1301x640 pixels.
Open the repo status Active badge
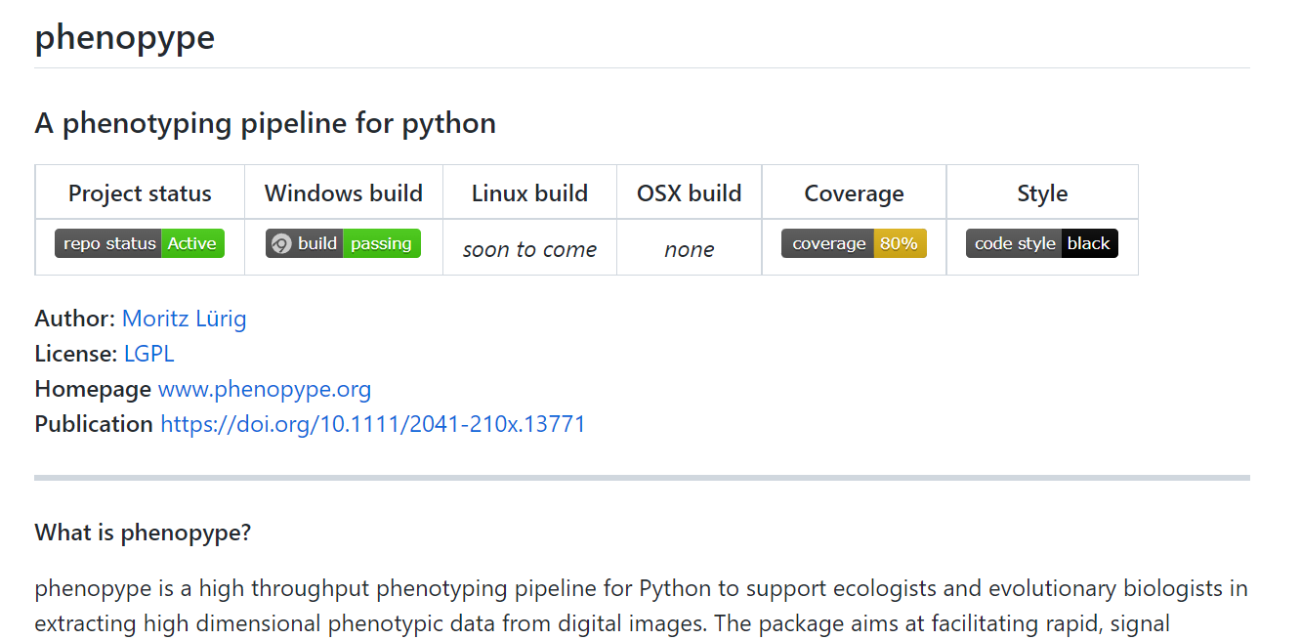point(140,244)
